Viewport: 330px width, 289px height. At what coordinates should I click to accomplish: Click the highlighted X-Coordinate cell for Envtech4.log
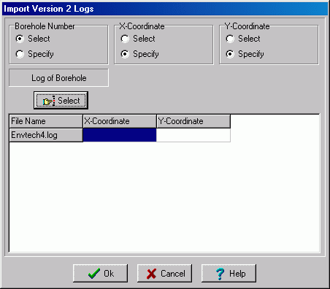point(120,135)
